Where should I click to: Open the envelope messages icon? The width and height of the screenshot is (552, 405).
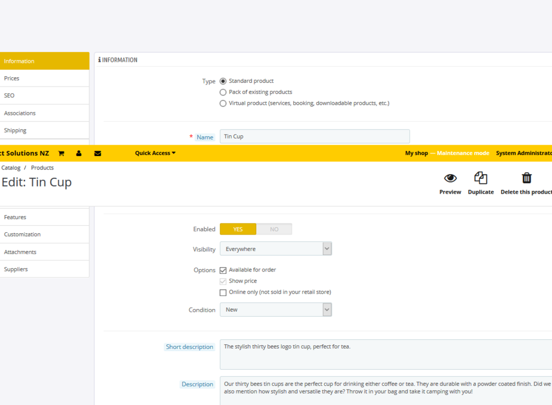[98, 153]
